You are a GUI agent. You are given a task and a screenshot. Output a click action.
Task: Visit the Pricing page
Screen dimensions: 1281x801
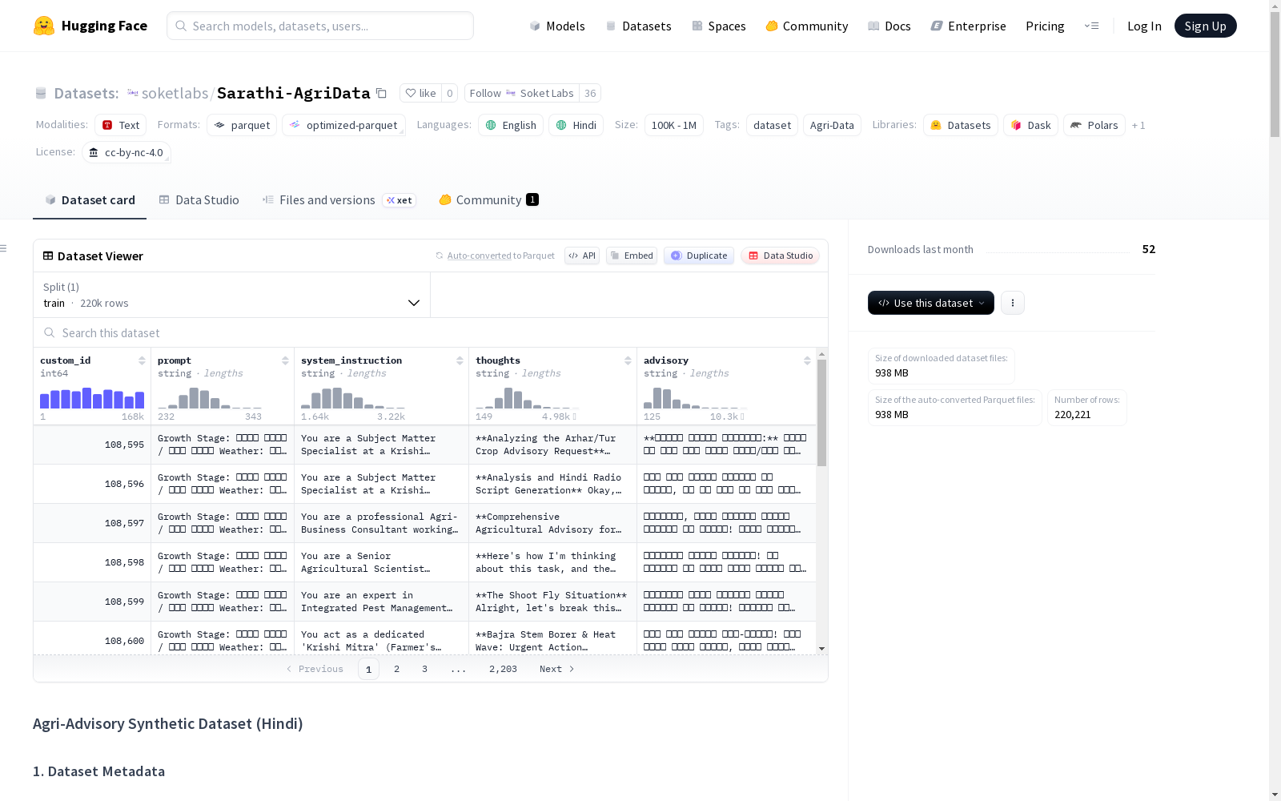tap(1045, 26)
